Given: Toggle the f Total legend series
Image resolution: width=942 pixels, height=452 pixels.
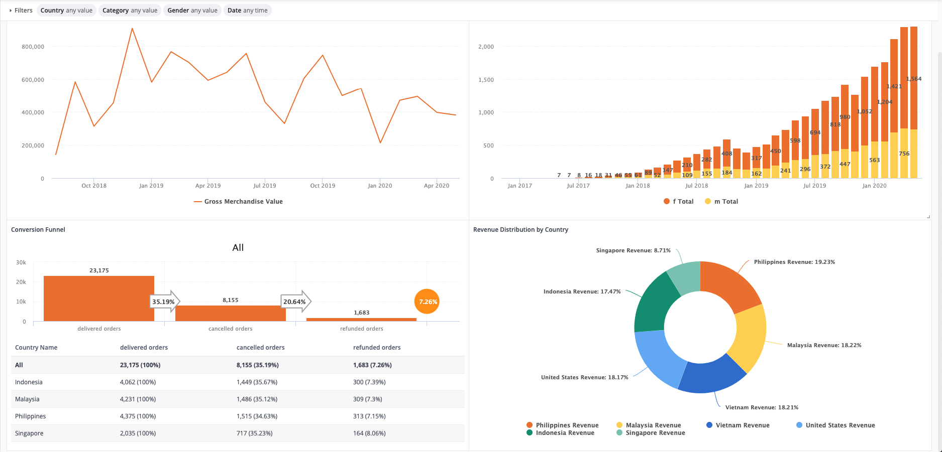Looking at the screenshot, I should 678,202.
